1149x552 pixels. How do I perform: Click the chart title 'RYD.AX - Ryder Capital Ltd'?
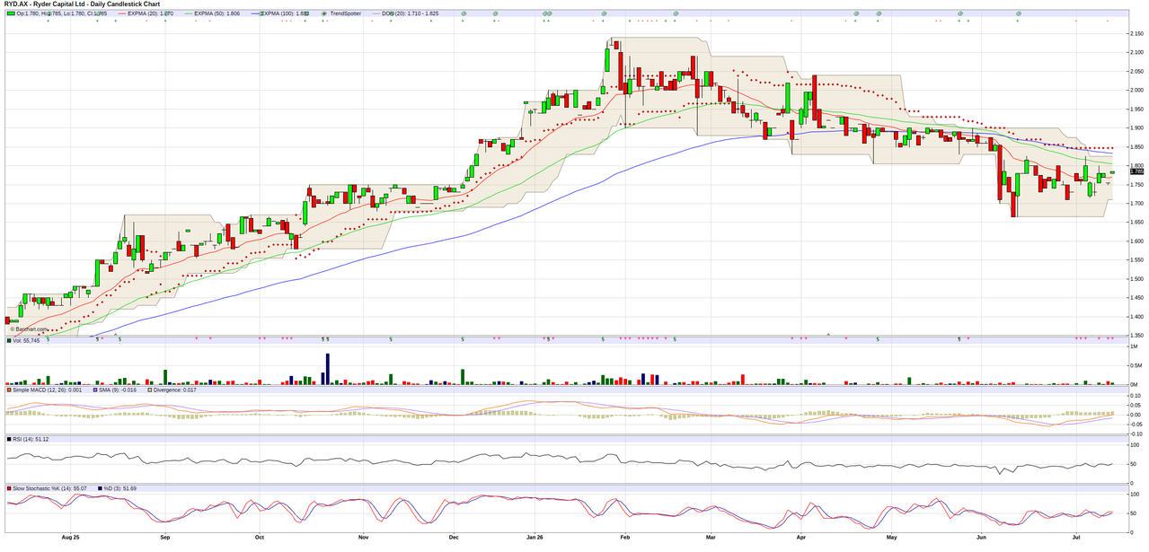pyautogui.click(x=45, y=4)
